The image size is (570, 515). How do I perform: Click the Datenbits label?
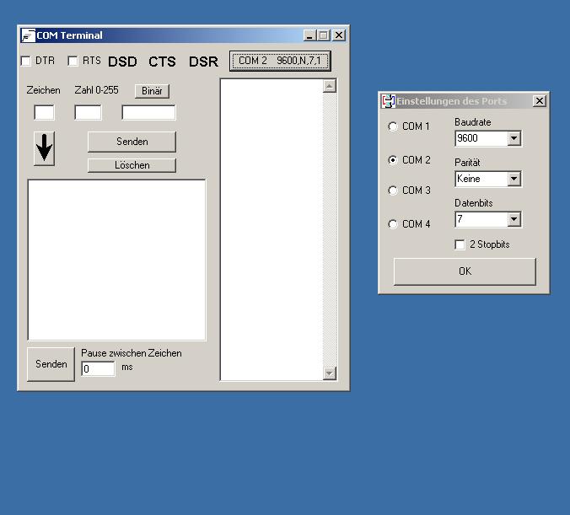(x=474, y=203)
